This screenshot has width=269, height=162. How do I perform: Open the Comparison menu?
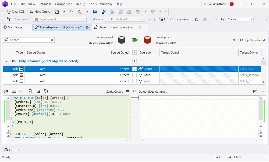pyautogui.click(x=63, y=4)
